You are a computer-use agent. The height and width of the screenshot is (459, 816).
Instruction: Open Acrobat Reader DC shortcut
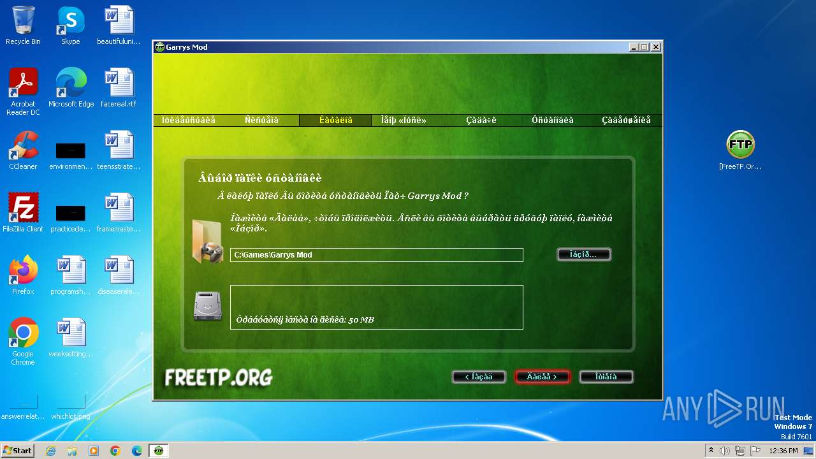pyautogui.click(x=23, y=92)
